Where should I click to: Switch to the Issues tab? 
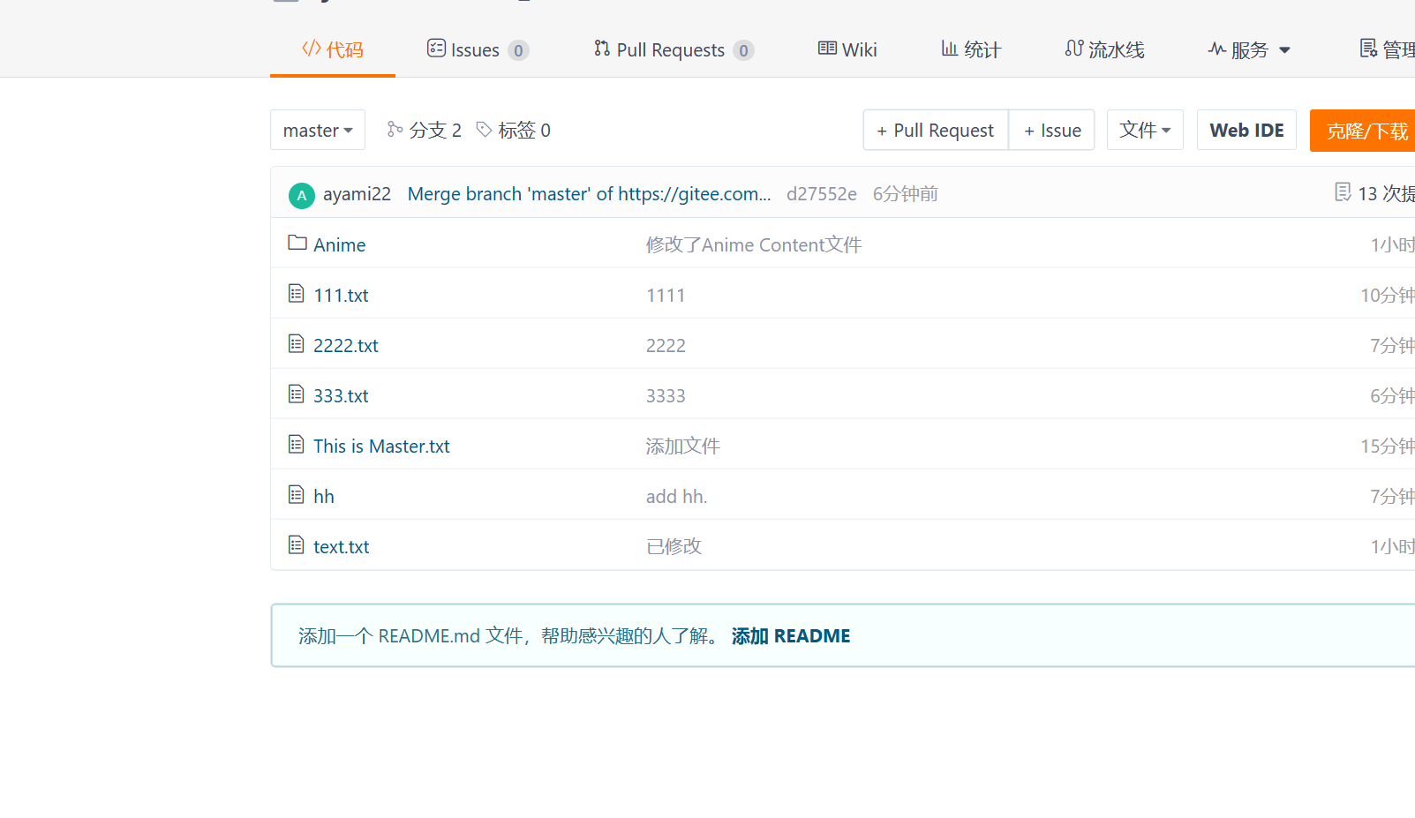point(477,50)
